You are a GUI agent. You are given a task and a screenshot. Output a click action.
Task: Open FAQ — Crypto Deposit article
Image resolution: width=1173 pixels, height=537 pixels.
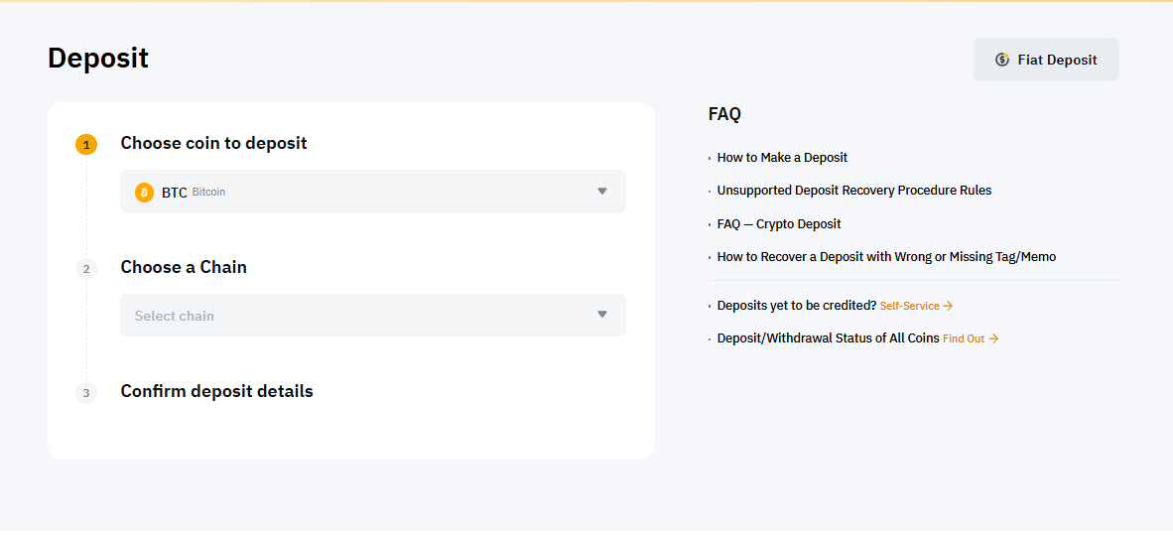click(x=779, y=224)
